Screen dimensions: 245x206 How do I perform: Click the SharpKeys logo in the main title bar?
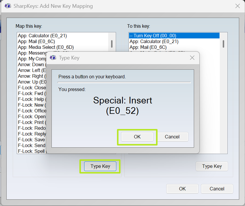(8, 6)
